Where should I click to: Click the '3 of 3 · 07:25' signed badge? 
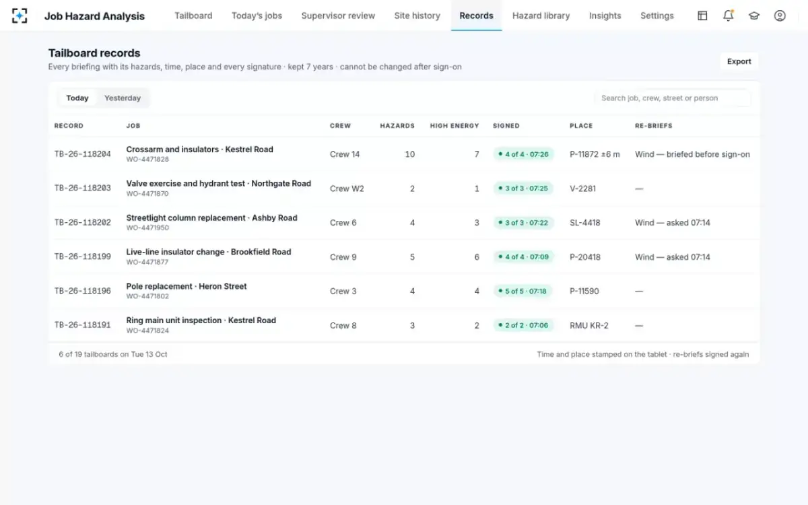point(523,189)
